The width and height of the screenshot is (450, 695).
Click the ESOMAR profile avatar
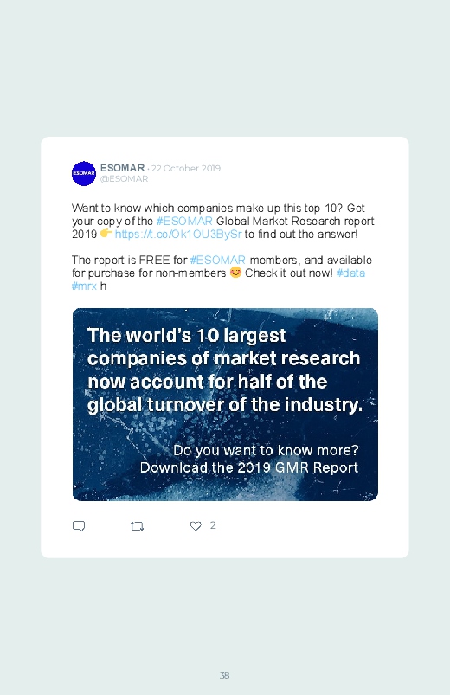[x=84, y=173]
